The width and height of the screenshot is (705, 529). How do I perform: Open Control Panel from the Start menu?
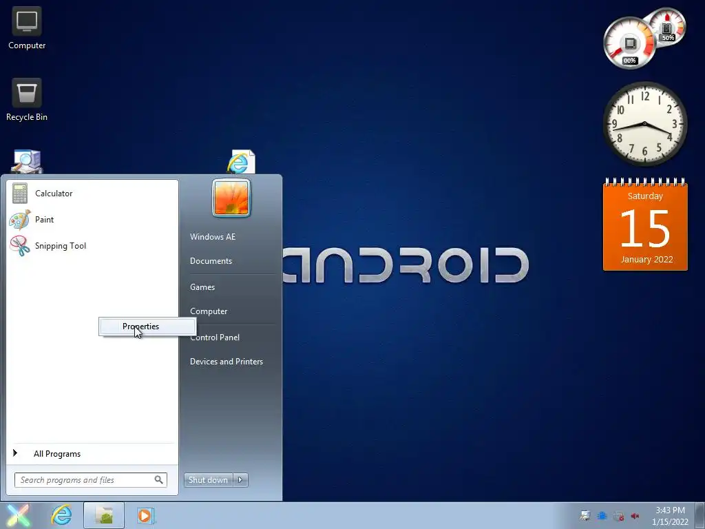pos(215,338)
